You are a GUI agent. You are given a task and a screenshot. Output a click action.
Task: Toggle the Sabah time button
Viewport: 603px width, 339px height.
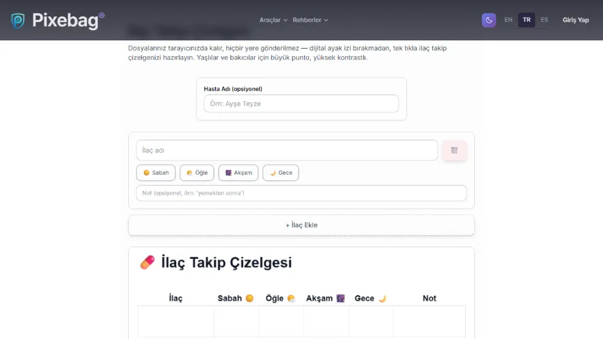(x=156, y=173)
